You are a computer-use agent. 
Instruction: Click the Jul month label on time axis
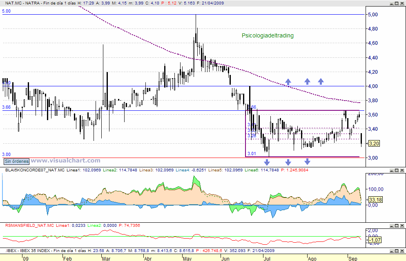267,259
